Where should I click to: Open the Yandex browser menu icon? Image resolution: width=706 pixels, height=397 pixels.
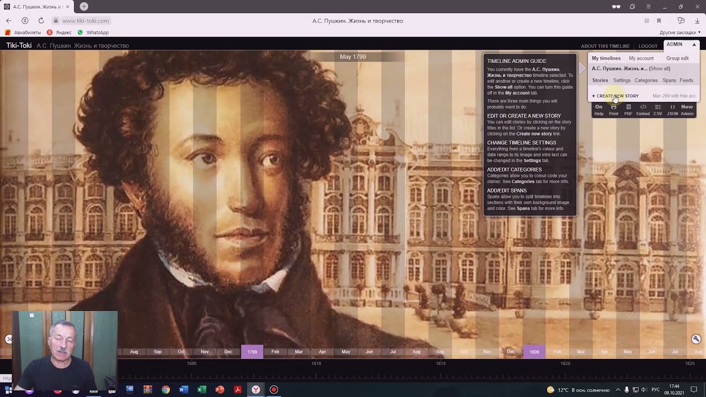[x=648, y=7]
